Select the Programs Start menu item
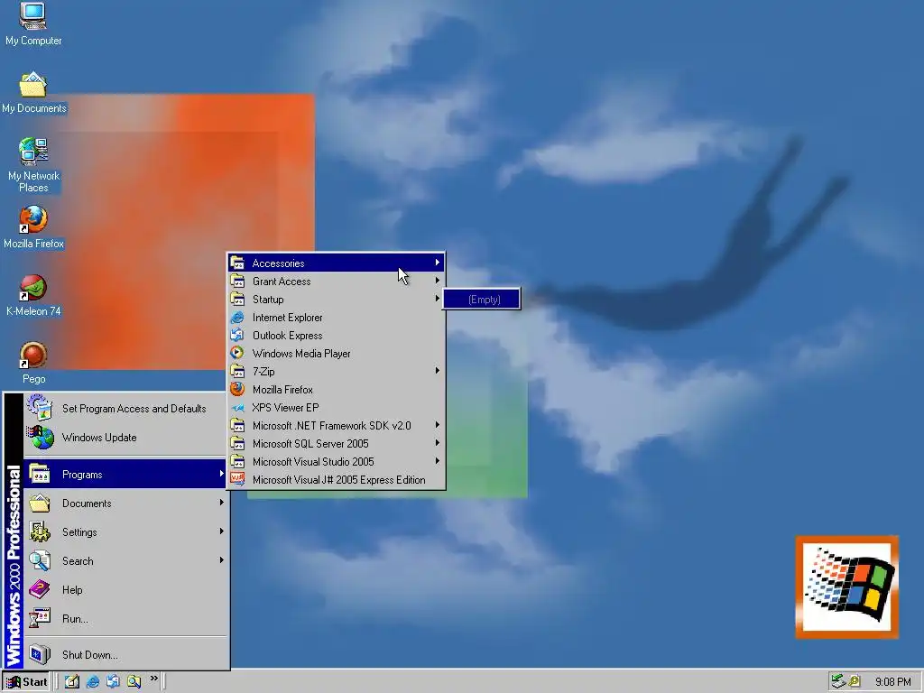Screen dimensions: 924x693 (125, 475)
